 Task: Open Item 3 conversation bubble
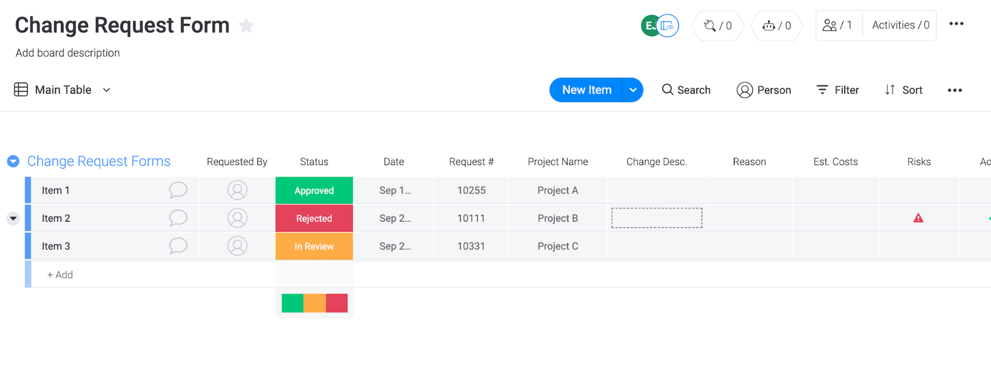[178, 246]
